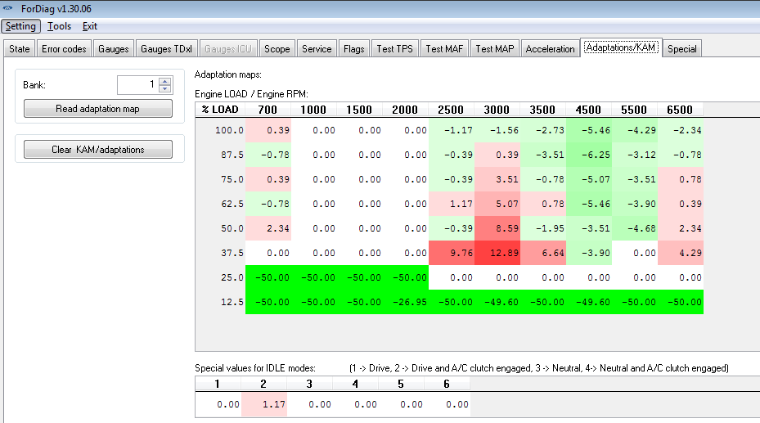Select the Test MAF tab
The width and height of the screenshot is (760, 423).
[444, 49]
